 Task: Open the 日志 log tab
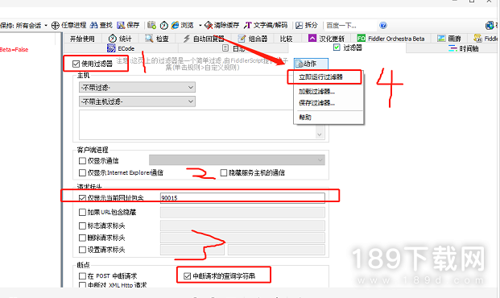tap(233, 48)
